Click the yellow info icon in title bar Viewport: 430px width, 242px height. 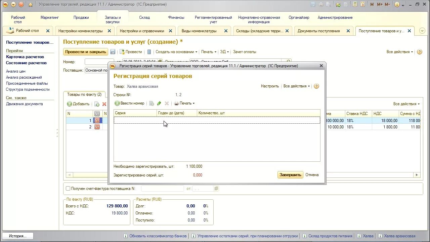pyautogui.click(x=397, y=5)
